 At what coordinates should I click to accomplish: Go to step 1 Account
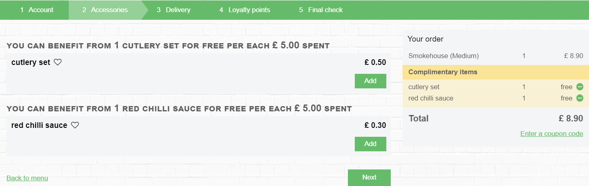tap(36, 10)
